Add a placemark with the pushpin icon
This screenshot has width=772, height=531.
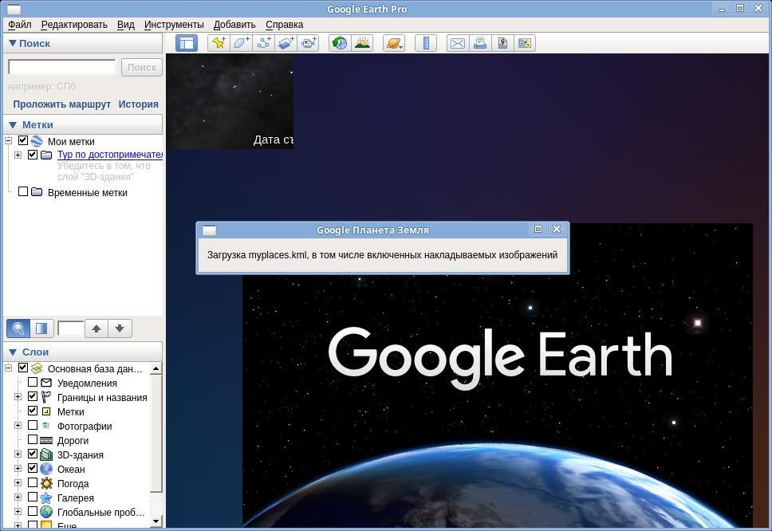(218, 43)
